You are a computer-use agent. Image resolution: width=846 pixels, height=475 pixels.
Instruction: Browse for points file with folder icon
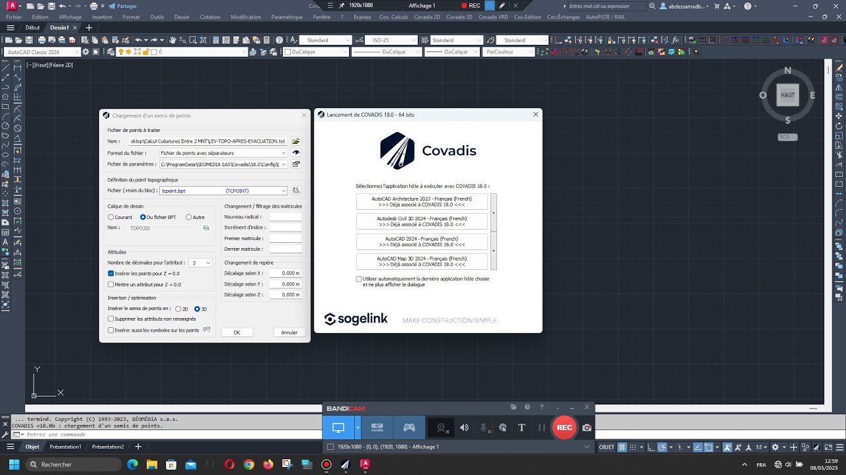296,141
